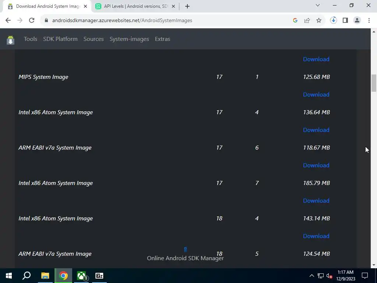Screen dimensions: 377x283
Task: Click the 124.54 MB size value
Action: [x=316, y=254]
